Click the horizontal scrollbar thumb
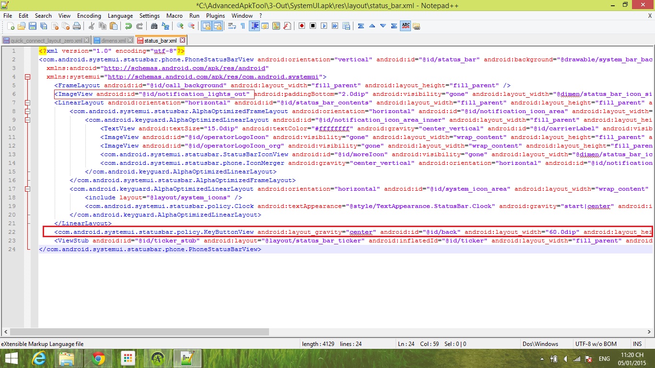The width and height of the screenshot is (655, 368). [x=140, y=332]
